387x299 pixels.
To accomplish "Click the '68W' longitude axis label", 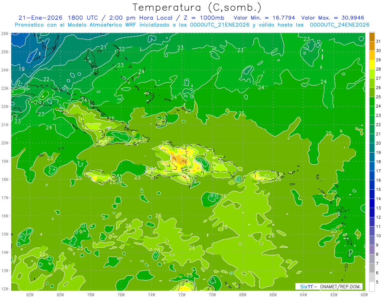I will coord(243,294).
